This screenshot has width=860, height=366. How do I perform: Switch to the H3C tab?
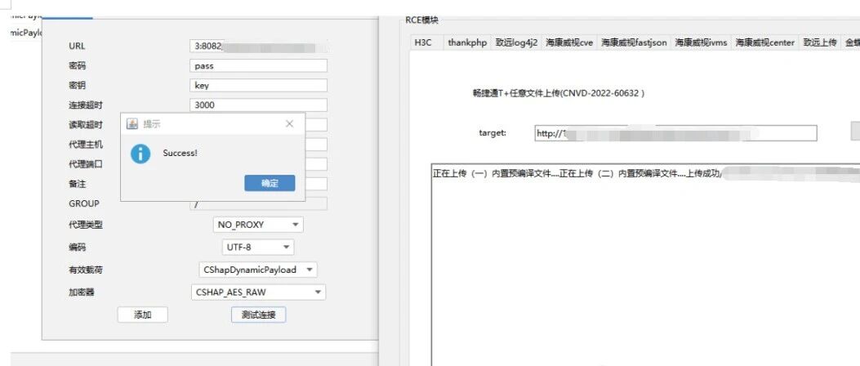tap(423, 42)
